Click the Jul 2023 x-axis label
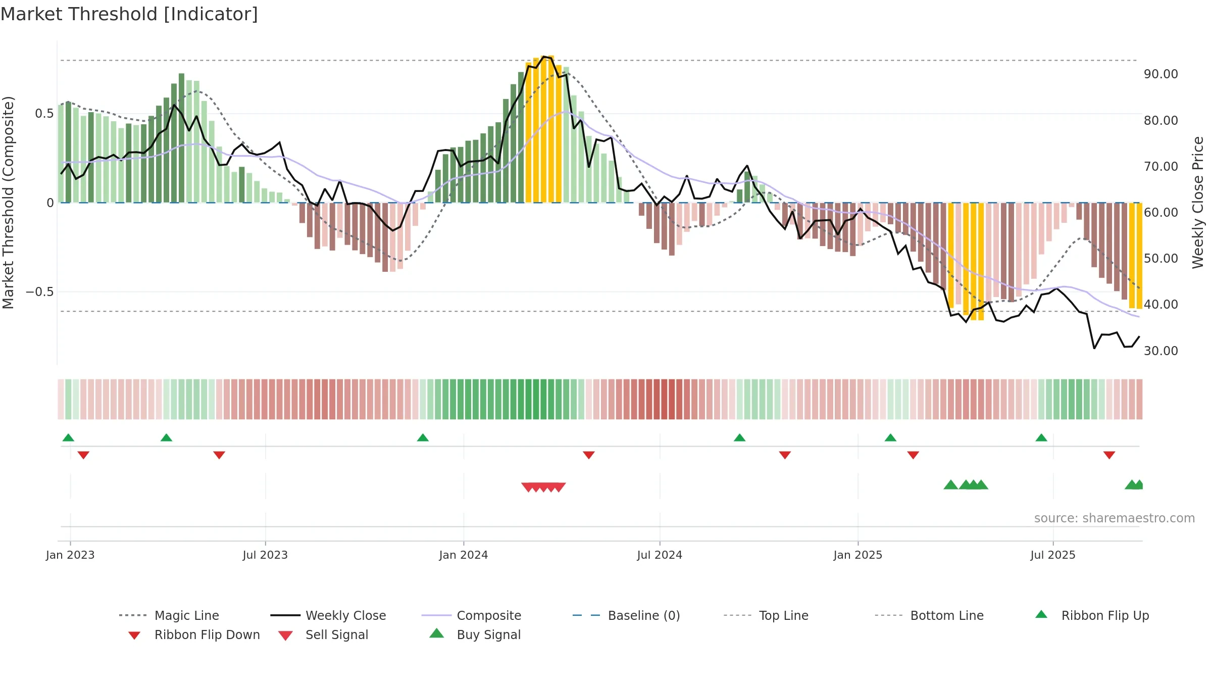 [265, 555]
